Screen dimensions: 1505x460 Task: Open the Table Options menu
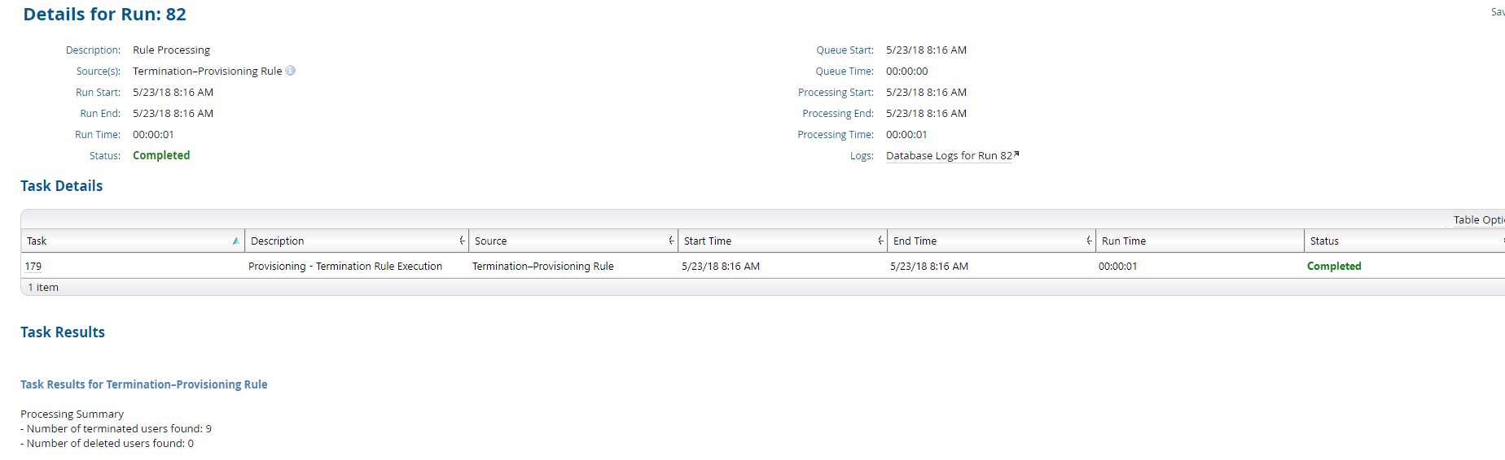[1477, 220]
